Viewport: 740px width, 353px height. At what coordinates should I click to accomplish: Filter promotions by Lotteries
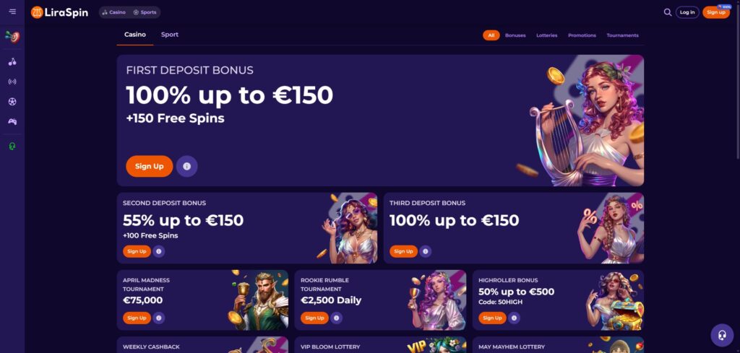pyautogui.click(x=546, y=35)
